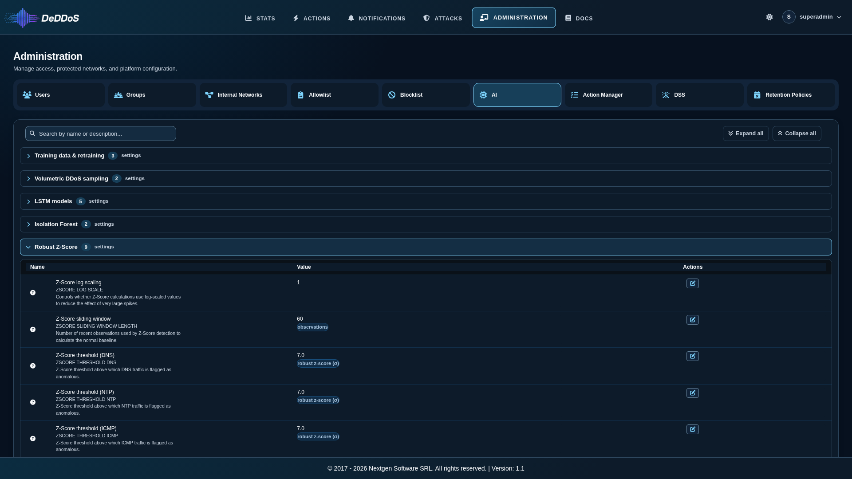Click the DeDDoS logo
This screenshot has height=479, width=852.
point(42,18)
